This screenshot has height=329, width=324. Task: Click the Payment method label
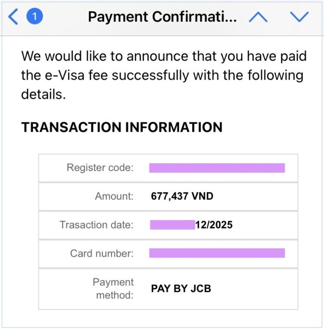(x=113, y=288)
